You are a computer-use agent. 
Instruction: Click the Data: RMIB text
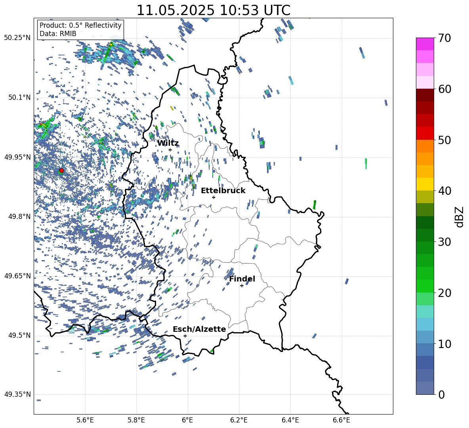[58, 34]
